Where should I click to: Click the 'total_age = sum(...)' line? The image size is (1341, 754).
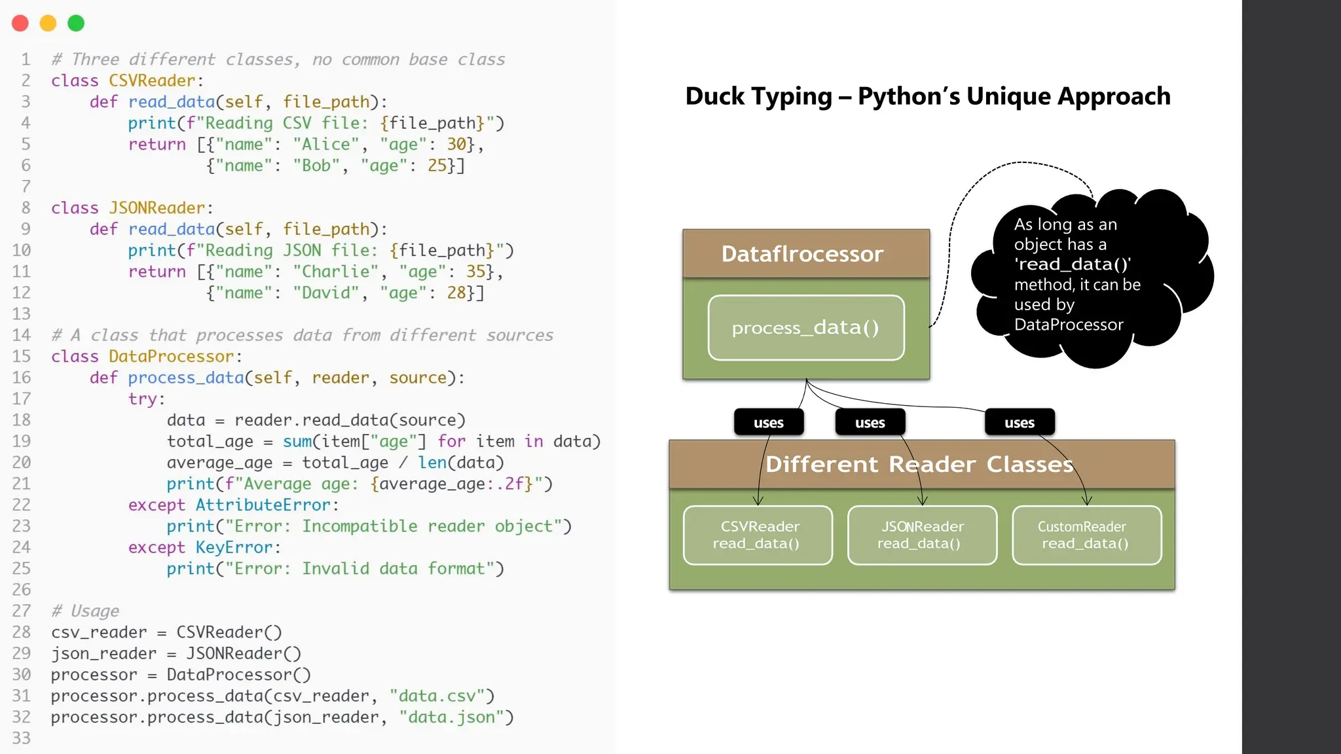coord(384,441)
